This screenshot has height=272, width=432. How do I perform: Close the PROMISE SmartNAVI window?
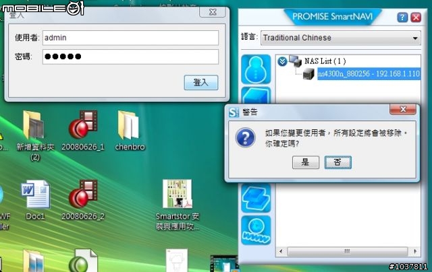(x=416, y=18)
